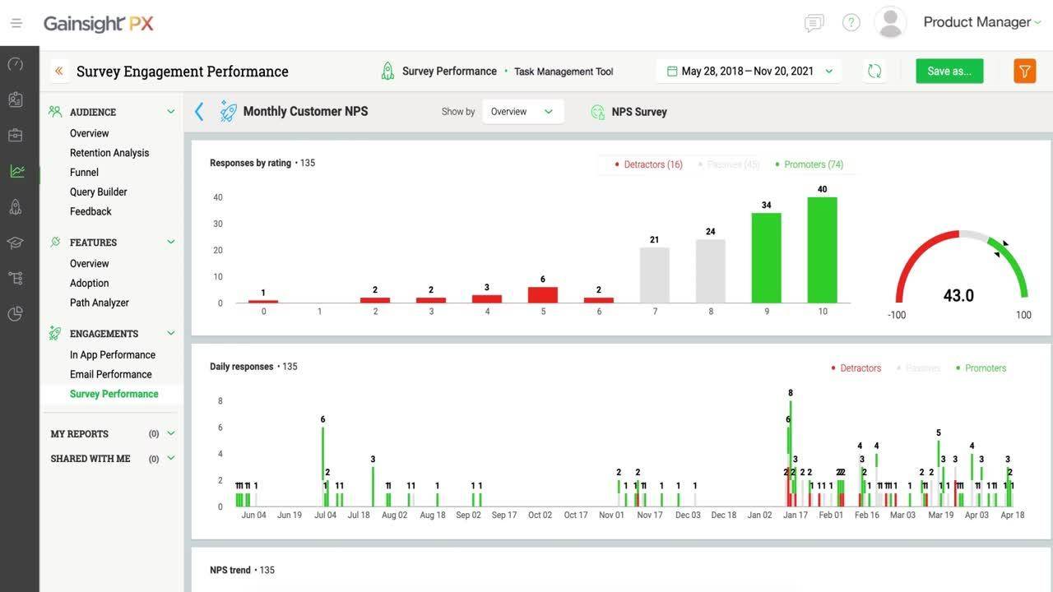
Task: Click the help question mark icon
Action: (851, 22)
